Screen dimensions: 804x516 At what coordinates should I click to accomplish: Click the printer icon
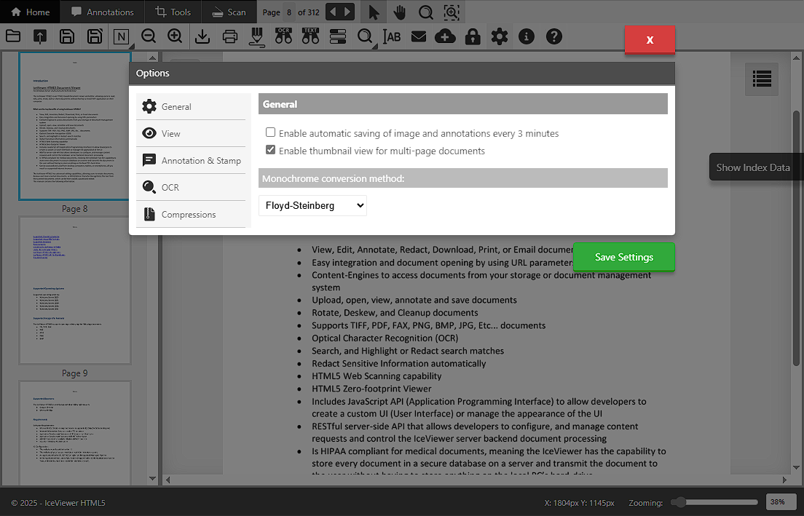[x=230, y=36]
